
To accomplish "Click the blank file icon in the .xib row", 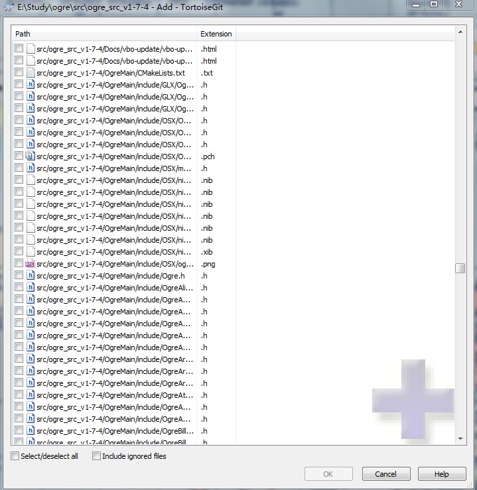I will tap(31, 252).
